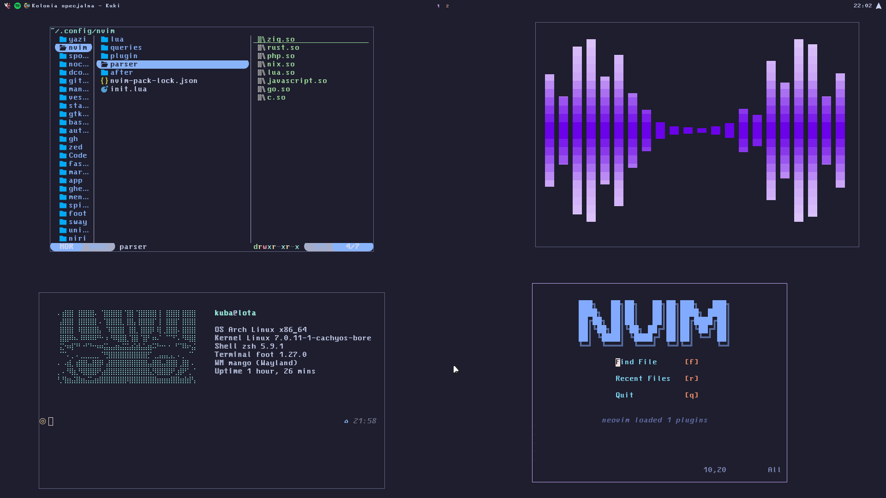Select the 'gtk…' folder row in yazi
886x498 pixels.
click(x=74, y=114)
